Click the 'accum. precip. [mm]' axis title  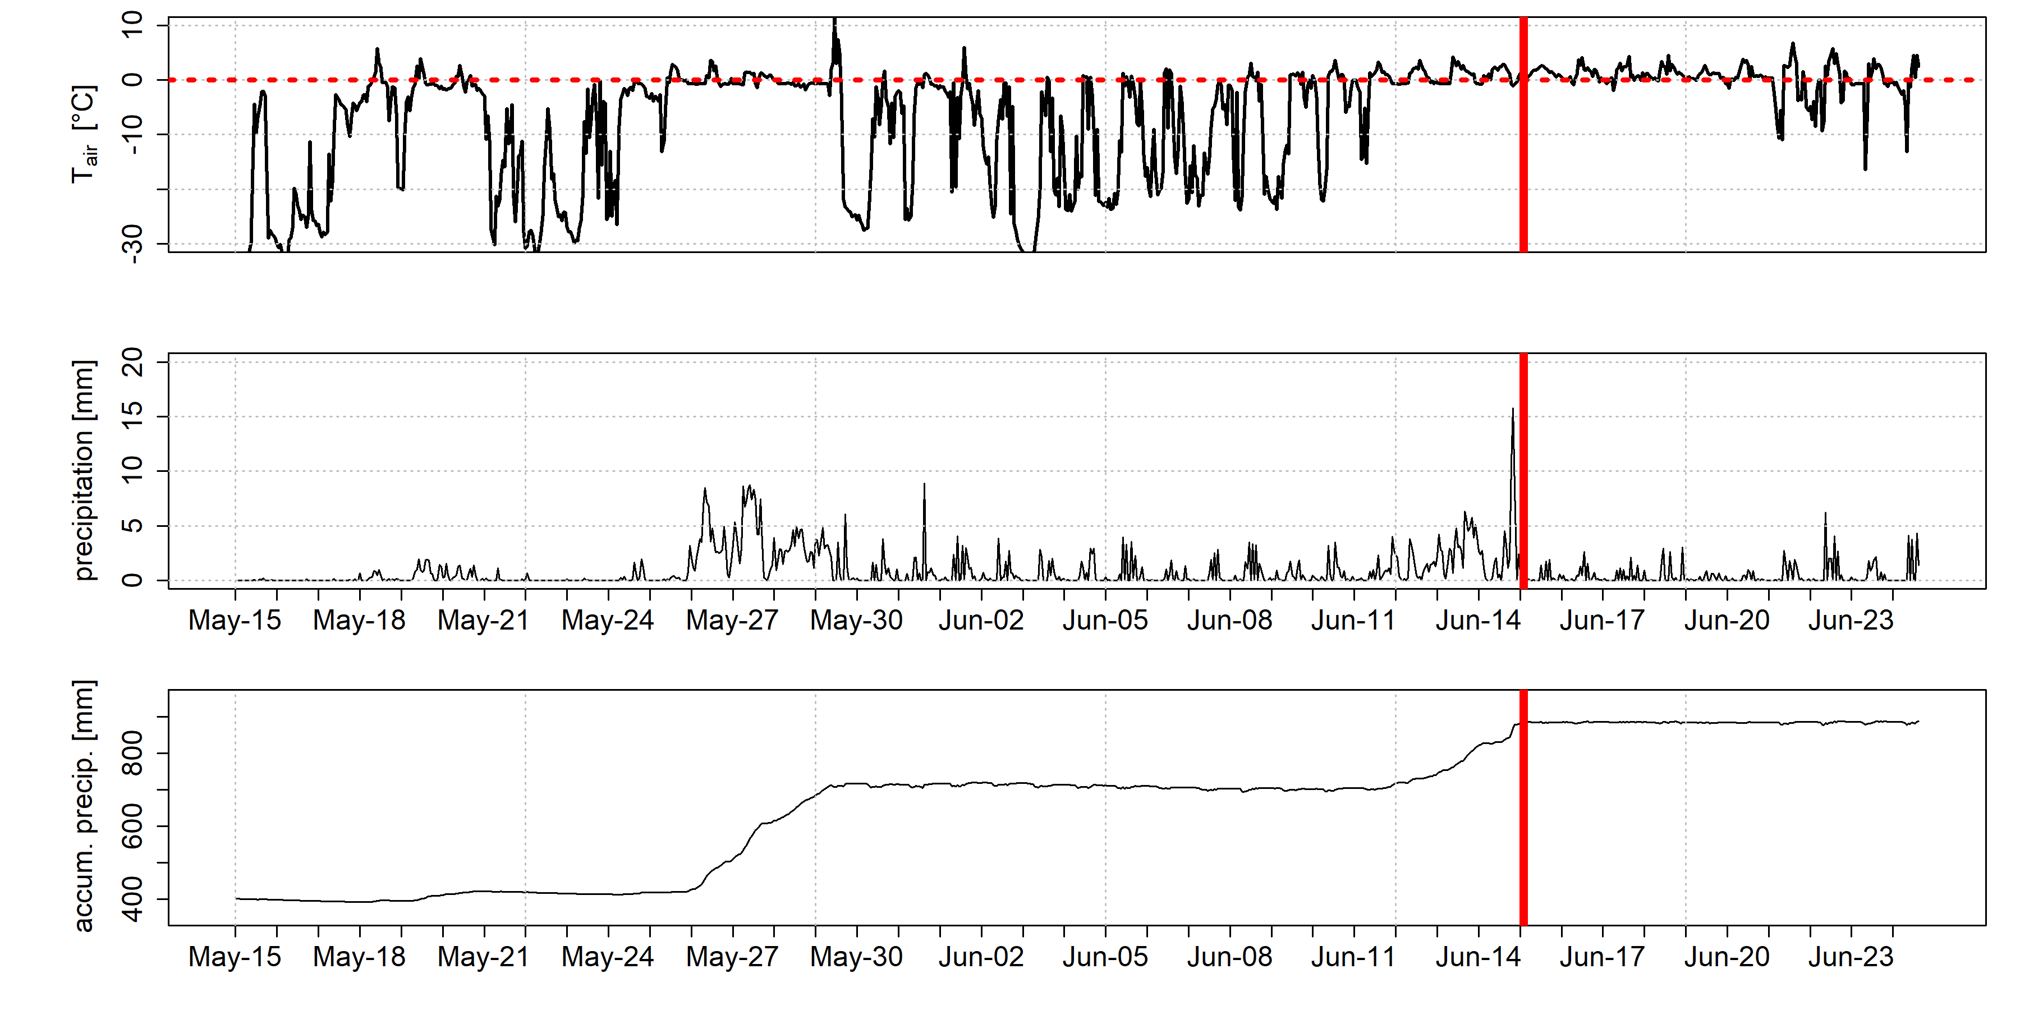[83, 806]
